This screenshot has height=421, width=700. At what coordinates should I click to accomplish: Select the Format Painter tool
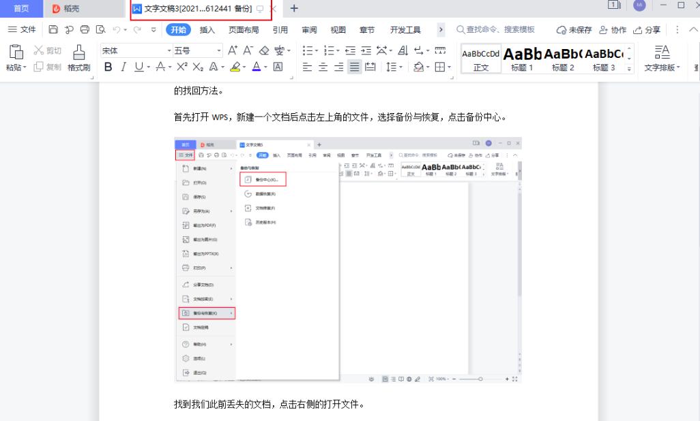[x=78, y=67]
